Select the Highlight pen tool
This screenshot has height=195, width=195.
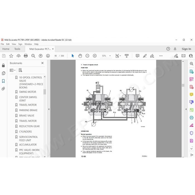pyautogui.click(x=145, y=56)
